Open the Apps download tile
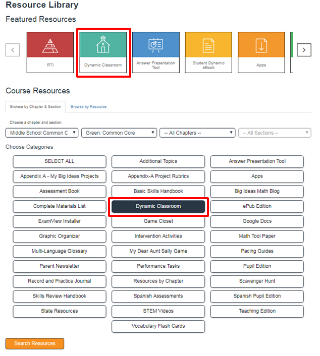 tap(261, 52)
